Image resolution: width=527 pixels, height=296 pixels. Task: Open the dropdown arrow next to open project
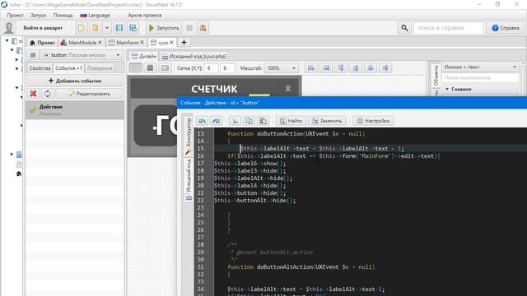click(107, 28)
